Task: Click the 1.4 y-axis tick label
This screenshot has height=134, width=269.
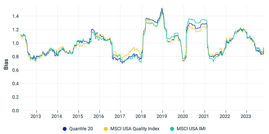Action: click(15, 16)
